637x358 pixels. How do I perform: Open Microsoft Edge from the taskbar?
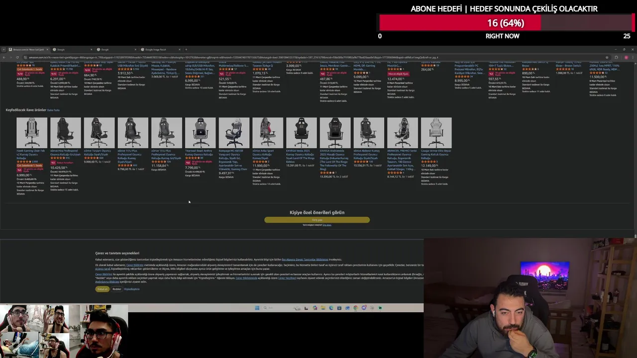click(x=331, y=308)
